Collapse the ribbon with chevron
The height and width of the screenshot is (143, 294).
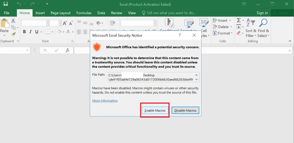(x=290, y=41)
